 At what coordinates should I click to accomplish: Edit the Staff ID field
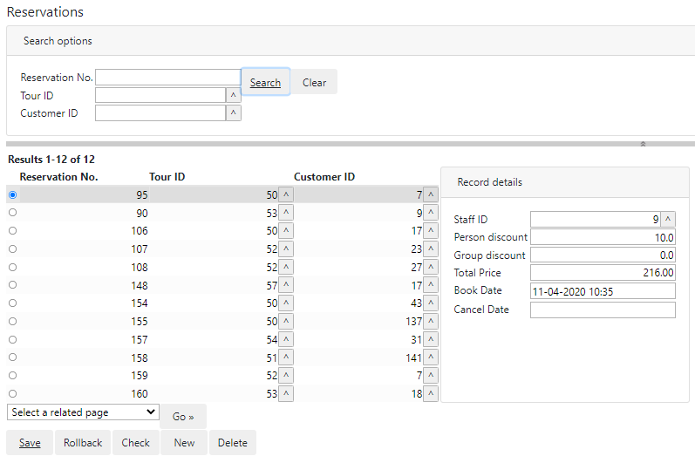[x=596, y=219]
